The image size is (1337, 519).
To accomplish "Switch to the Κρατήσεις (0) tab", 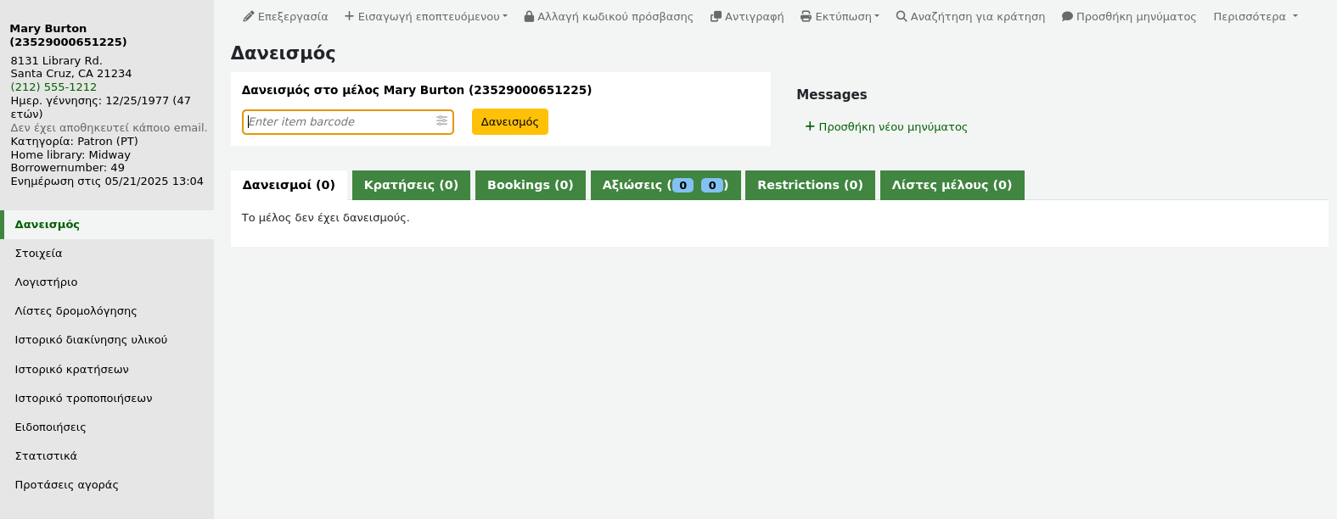I will coord(411,185).
